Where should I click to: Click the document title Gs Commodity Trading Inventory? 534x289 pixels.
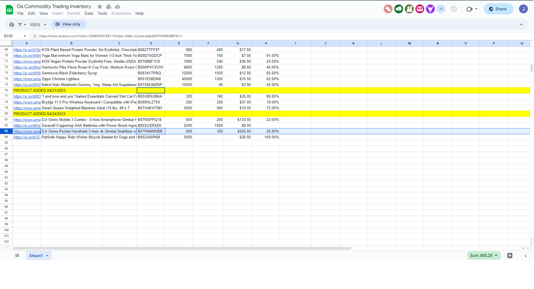54,6
